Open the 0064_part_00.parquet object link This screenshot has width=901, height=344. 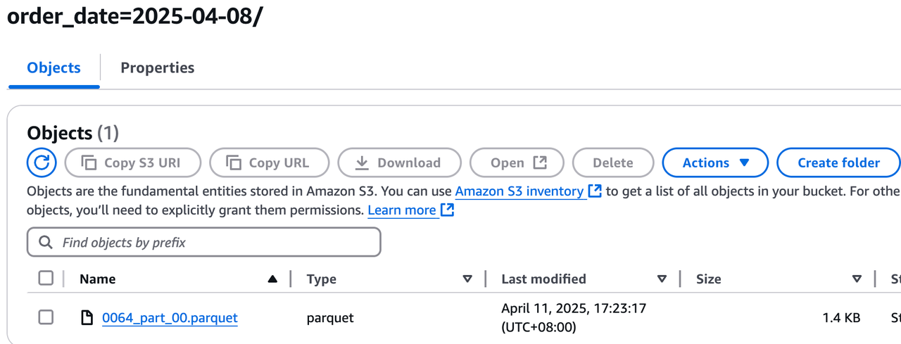[x=170, y=318]
